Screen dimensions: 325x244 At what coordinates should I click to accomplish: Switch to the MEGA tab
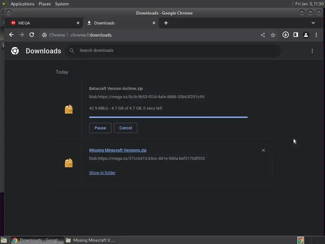pos(43,23)
